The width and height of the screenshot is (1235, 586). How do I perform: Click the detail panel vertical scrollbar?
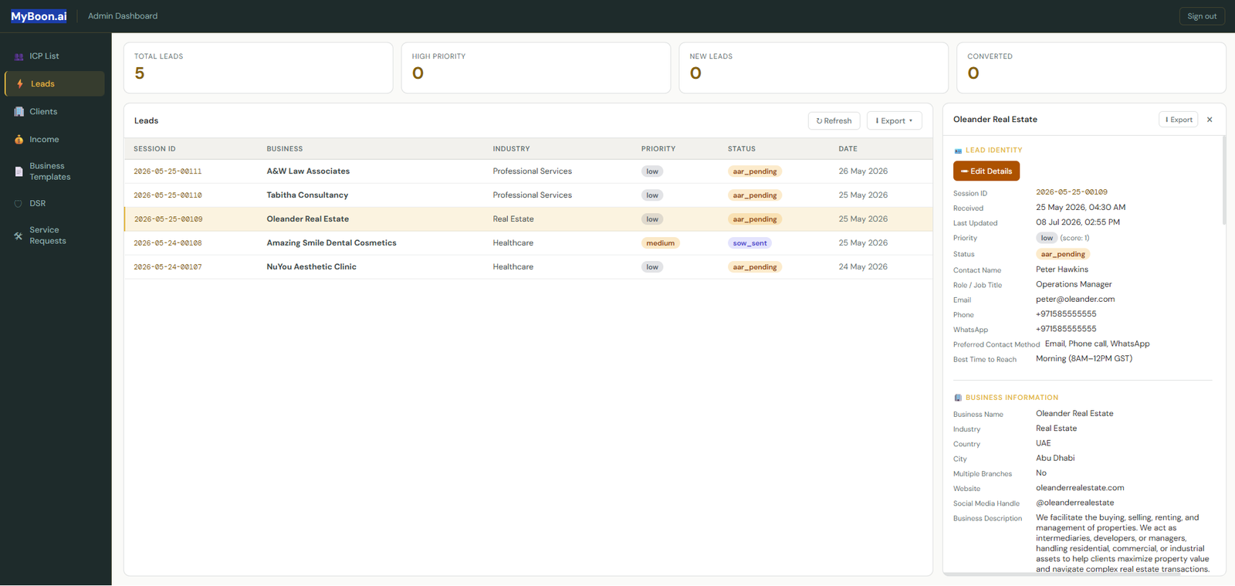point(1224,181)
